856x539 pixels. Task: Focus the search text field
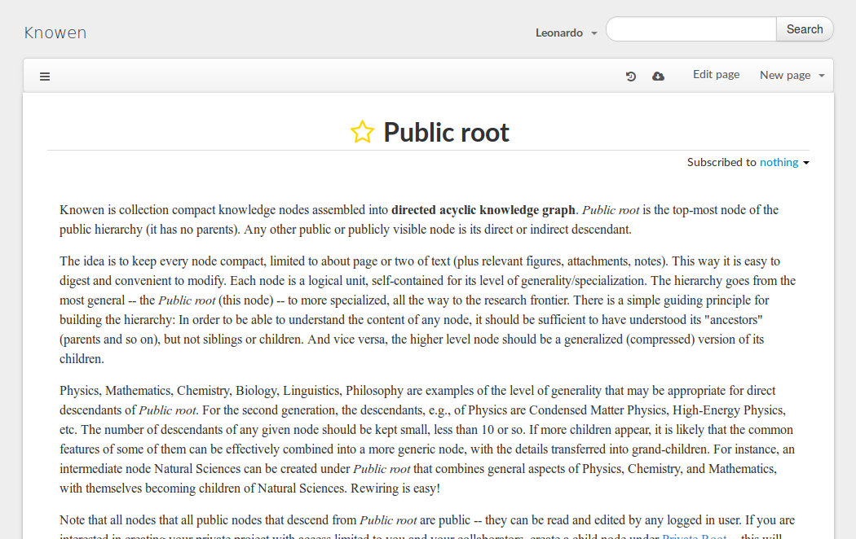point(691,29)
